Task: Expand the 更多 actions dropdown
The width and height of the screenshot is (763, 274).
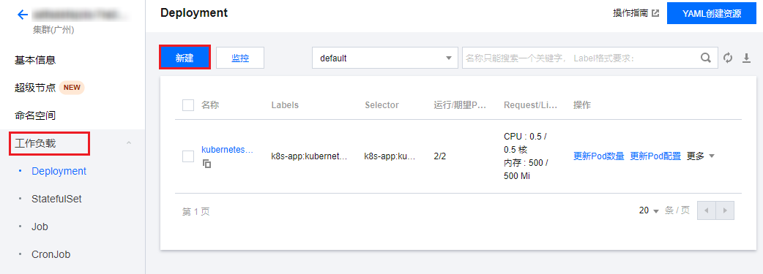Action: pyautogui.click(x=701, y=156)
